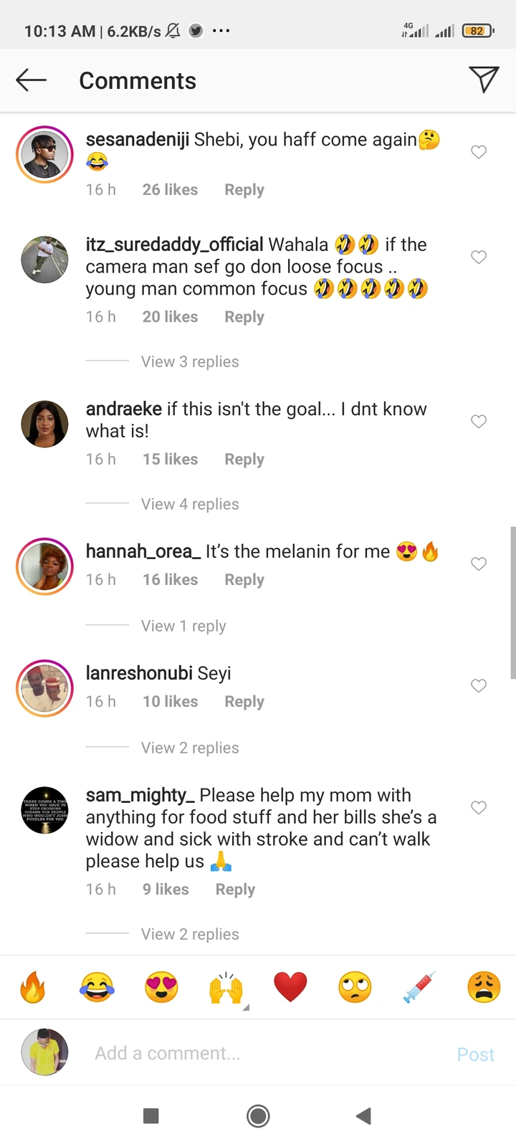This screenshot has width=516, height=1147.
Task: Open lanreshonubi's profile via username
Action: tap(139, 673)
